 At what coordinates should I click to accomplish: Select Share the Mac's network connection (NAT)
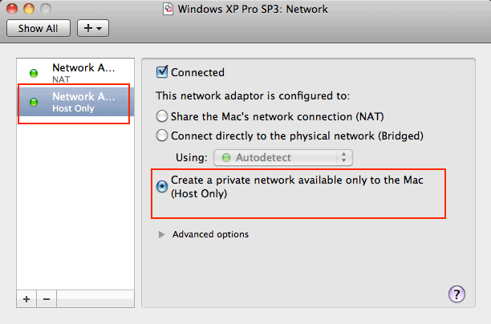(x=163, y=115)
